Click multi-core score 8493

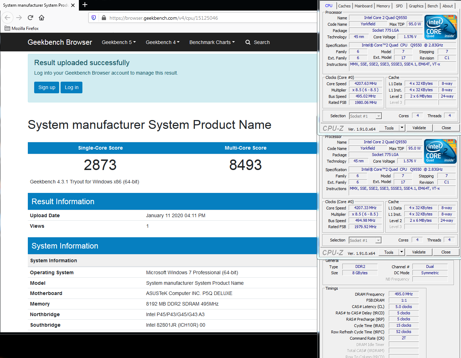pyautogui.click(x=245, y=165)
